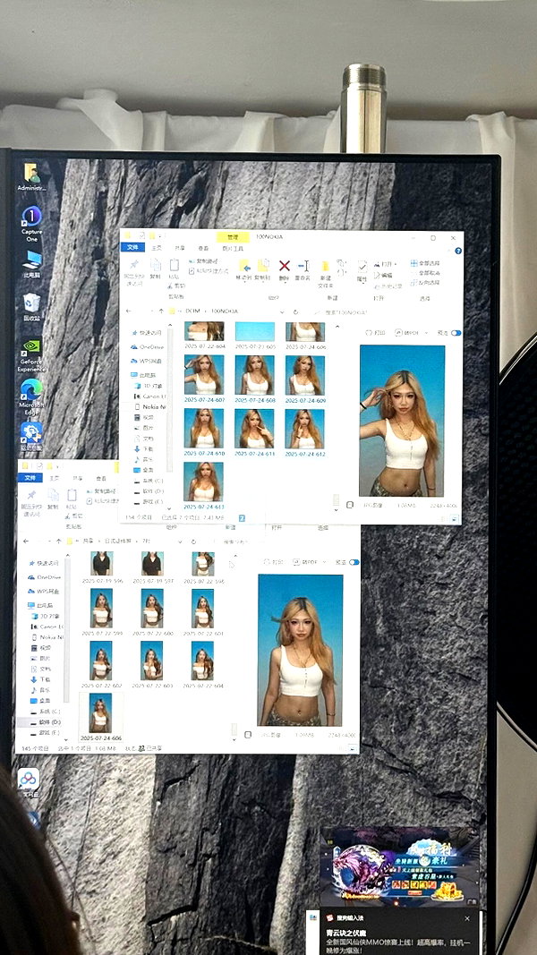This screenshot has height=955, width=537.
Task: Open the Recycle Bin desktop icon
Action: pos(31,304)
